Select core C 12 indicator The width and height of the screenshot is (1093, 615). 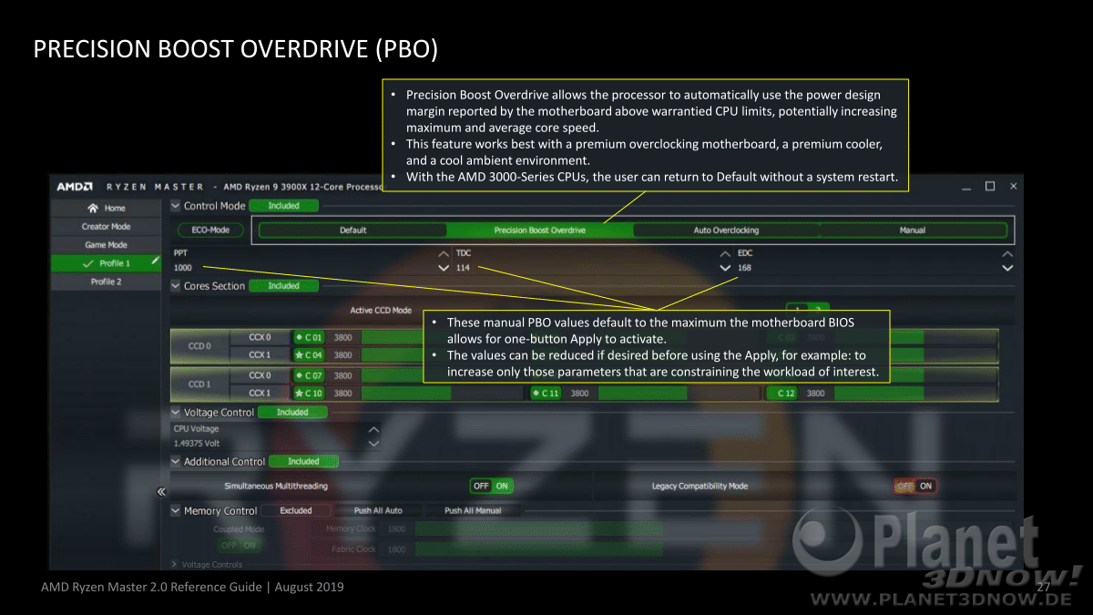point(781,394)
